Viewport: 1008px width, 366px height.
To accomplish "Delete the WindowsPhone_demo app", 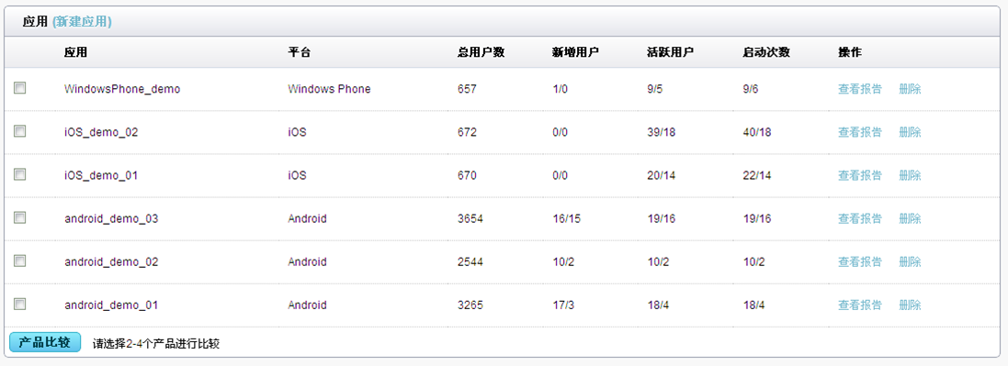I will tap(910, 89).
